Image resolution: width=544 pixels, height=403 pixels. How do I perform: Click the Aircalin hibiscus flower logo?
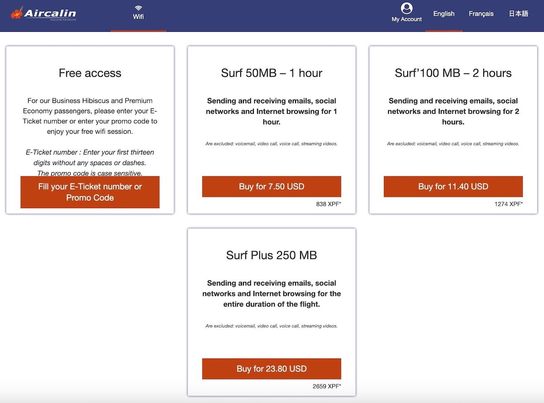[x=17, y=13]
